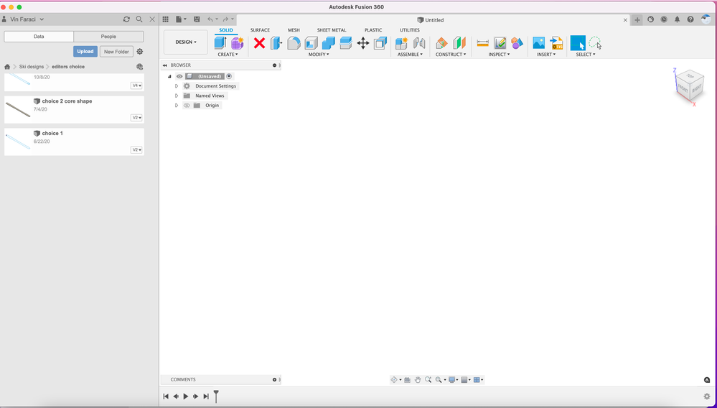Open the Measure ruler tool
The height and width of the screenshot is (408, 717).
point(482,43)
